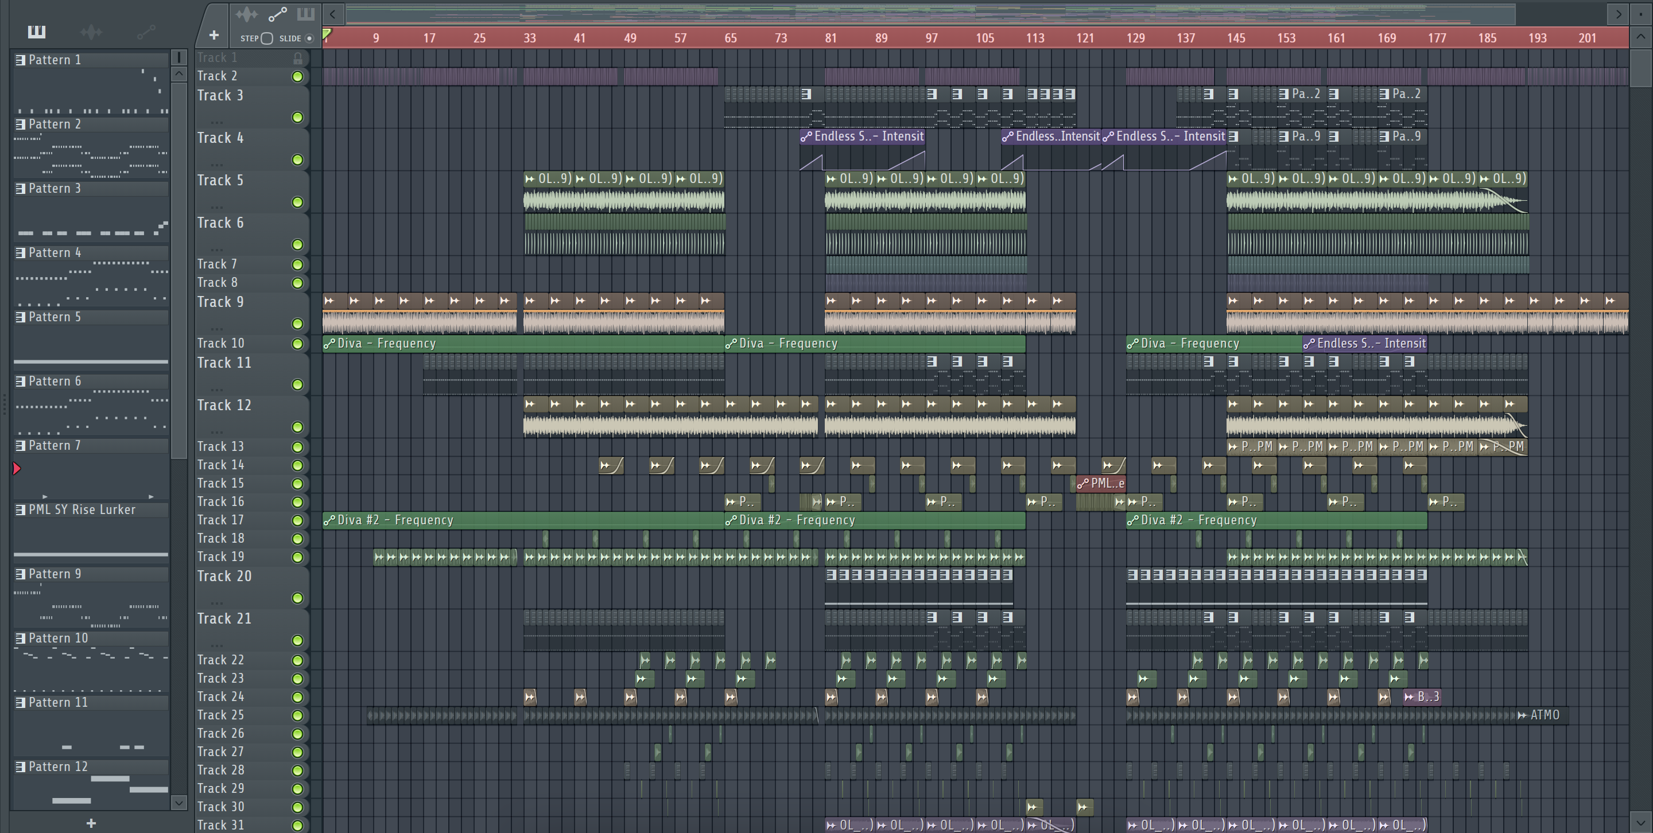Select the B..3 clip on Track 24
Viewport: 1653px width, 833px height.
pyautogui.click(x=1423, y=697)
